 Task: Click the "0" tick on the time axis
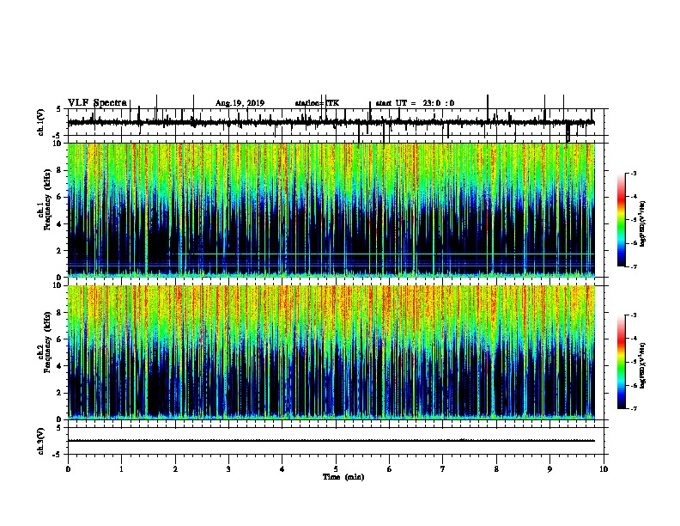click(68, 469)
